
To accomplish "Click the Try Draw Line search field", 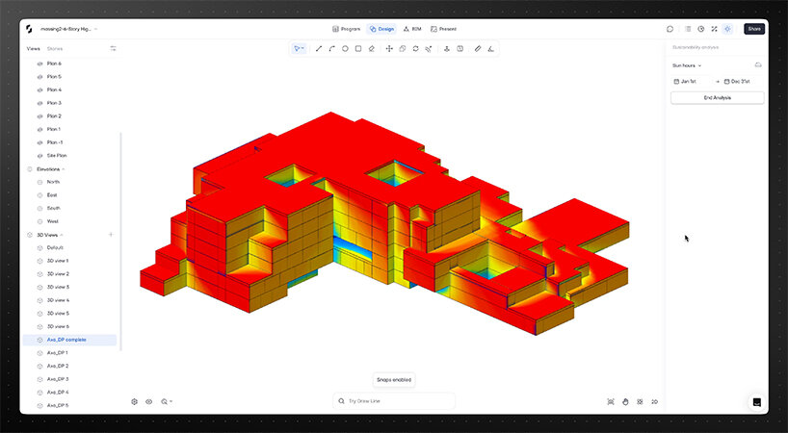I will pyautogui.click(x=394, y=400).
